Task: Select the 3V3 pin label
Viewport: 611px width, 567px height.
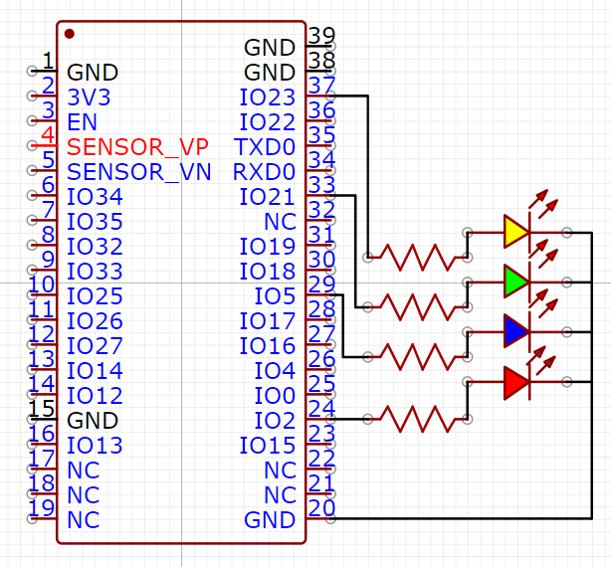Action: (89, 97)
